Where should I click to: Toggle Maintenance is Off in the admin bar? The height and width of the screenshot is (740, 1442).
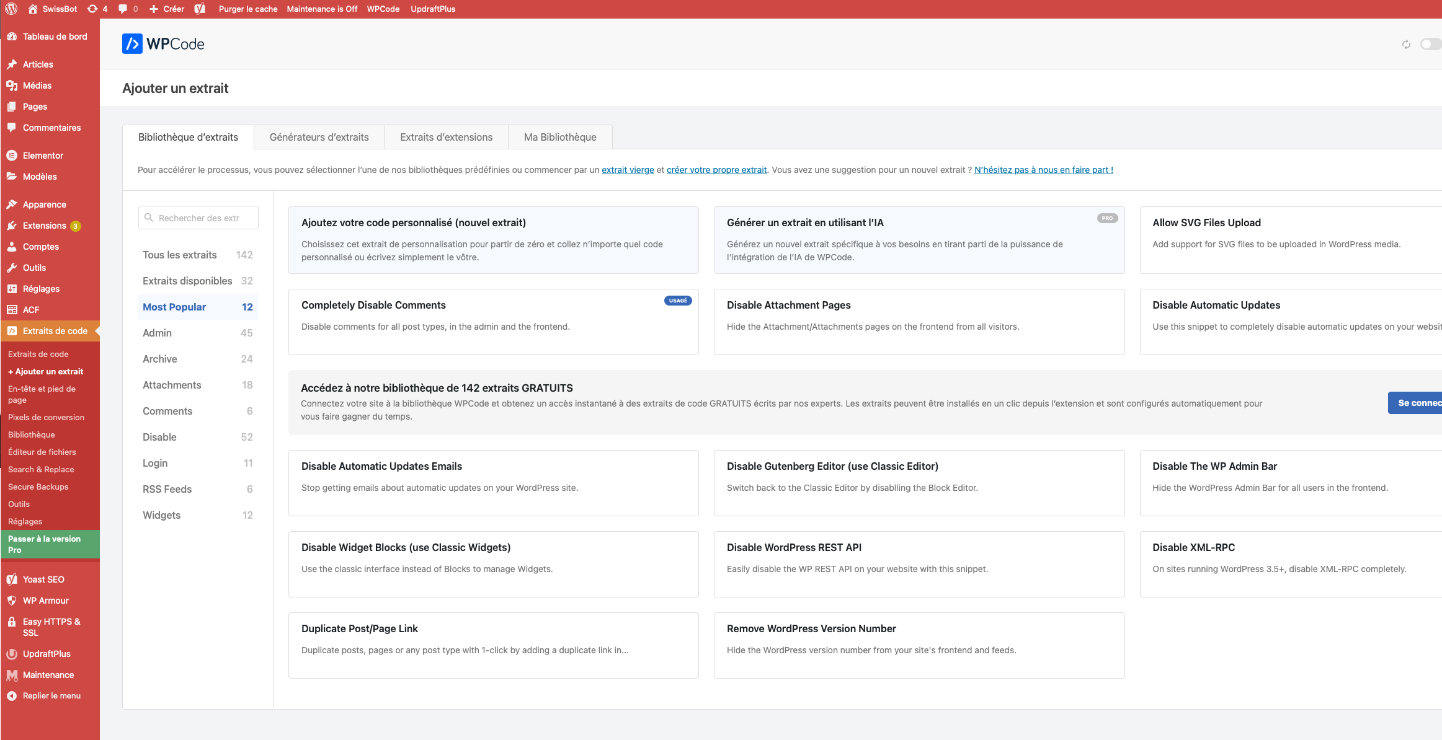coord(321,9)
